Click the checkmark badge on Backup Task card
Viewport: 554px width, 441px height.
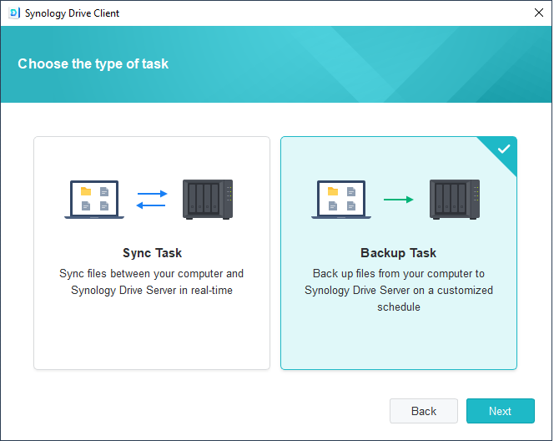click(503, 150)
